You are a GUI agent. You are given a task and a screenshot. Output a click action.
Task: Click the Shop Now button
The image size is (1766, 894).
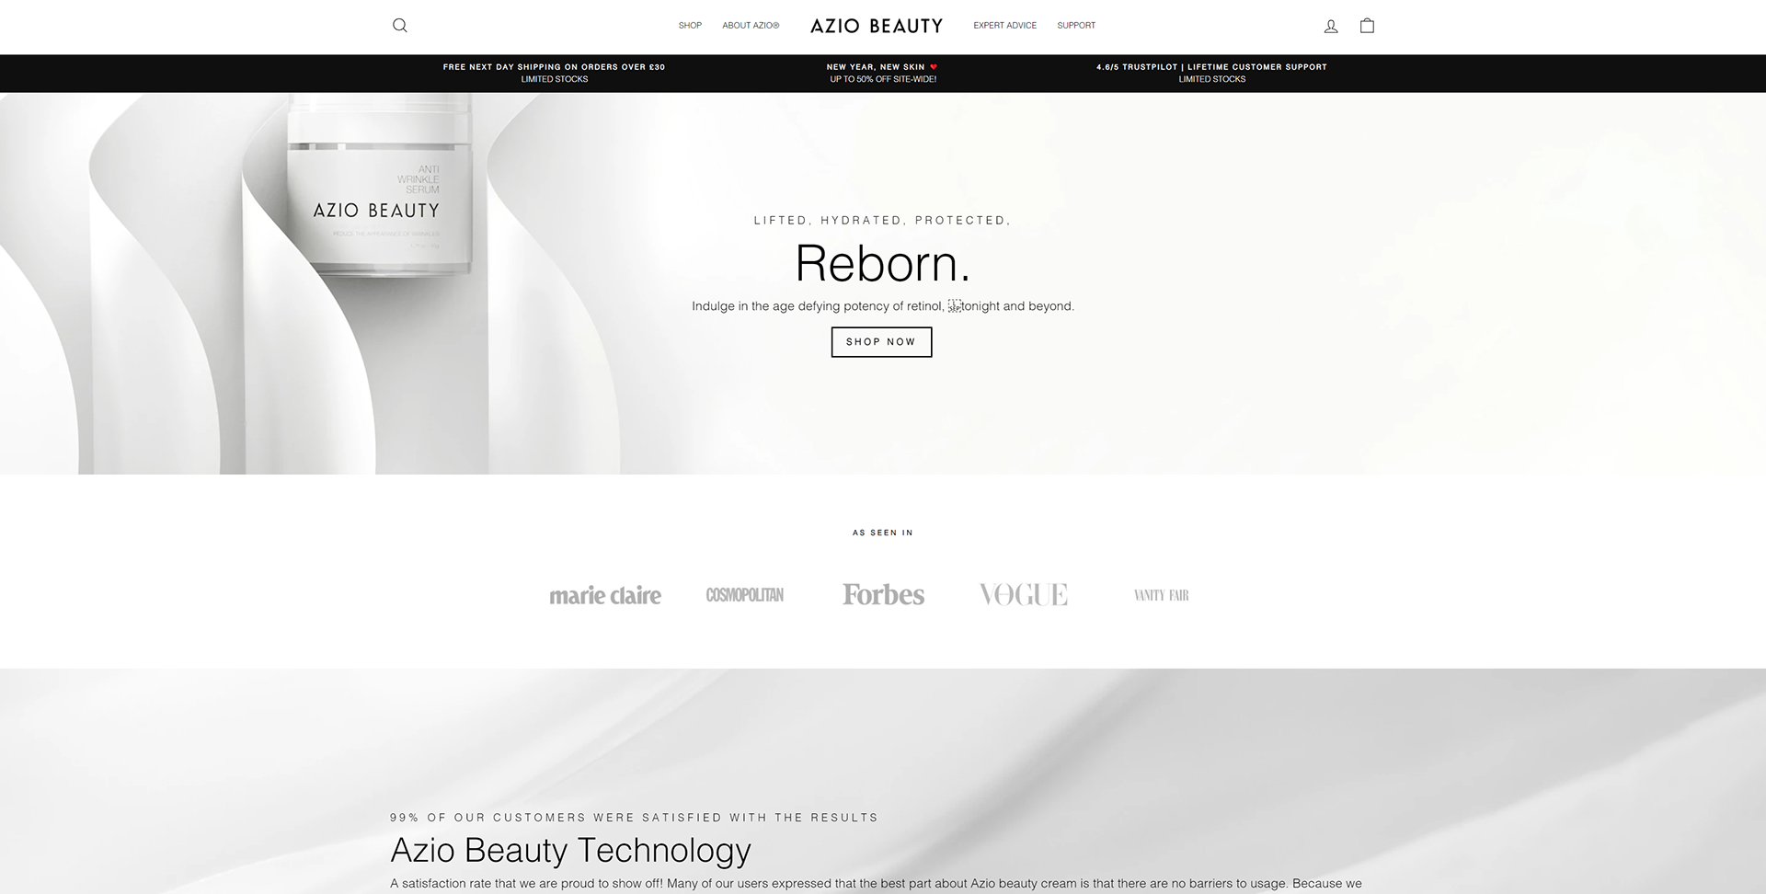[x=881, y=342]
